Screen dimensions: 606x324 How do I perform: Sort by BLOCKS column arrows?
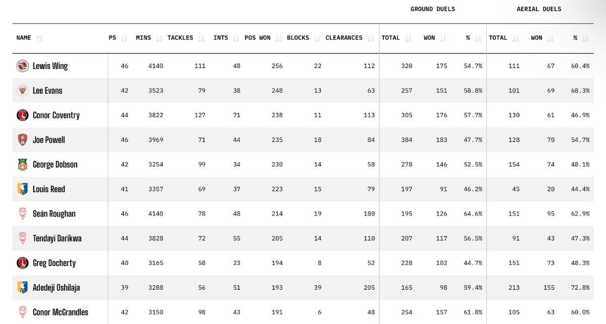(317, 38)
